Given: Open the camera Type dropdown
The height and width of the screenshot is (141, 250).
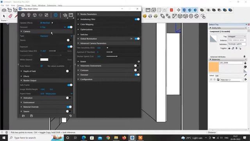Looking at the screenshot, I should click(x=56, y=36).
